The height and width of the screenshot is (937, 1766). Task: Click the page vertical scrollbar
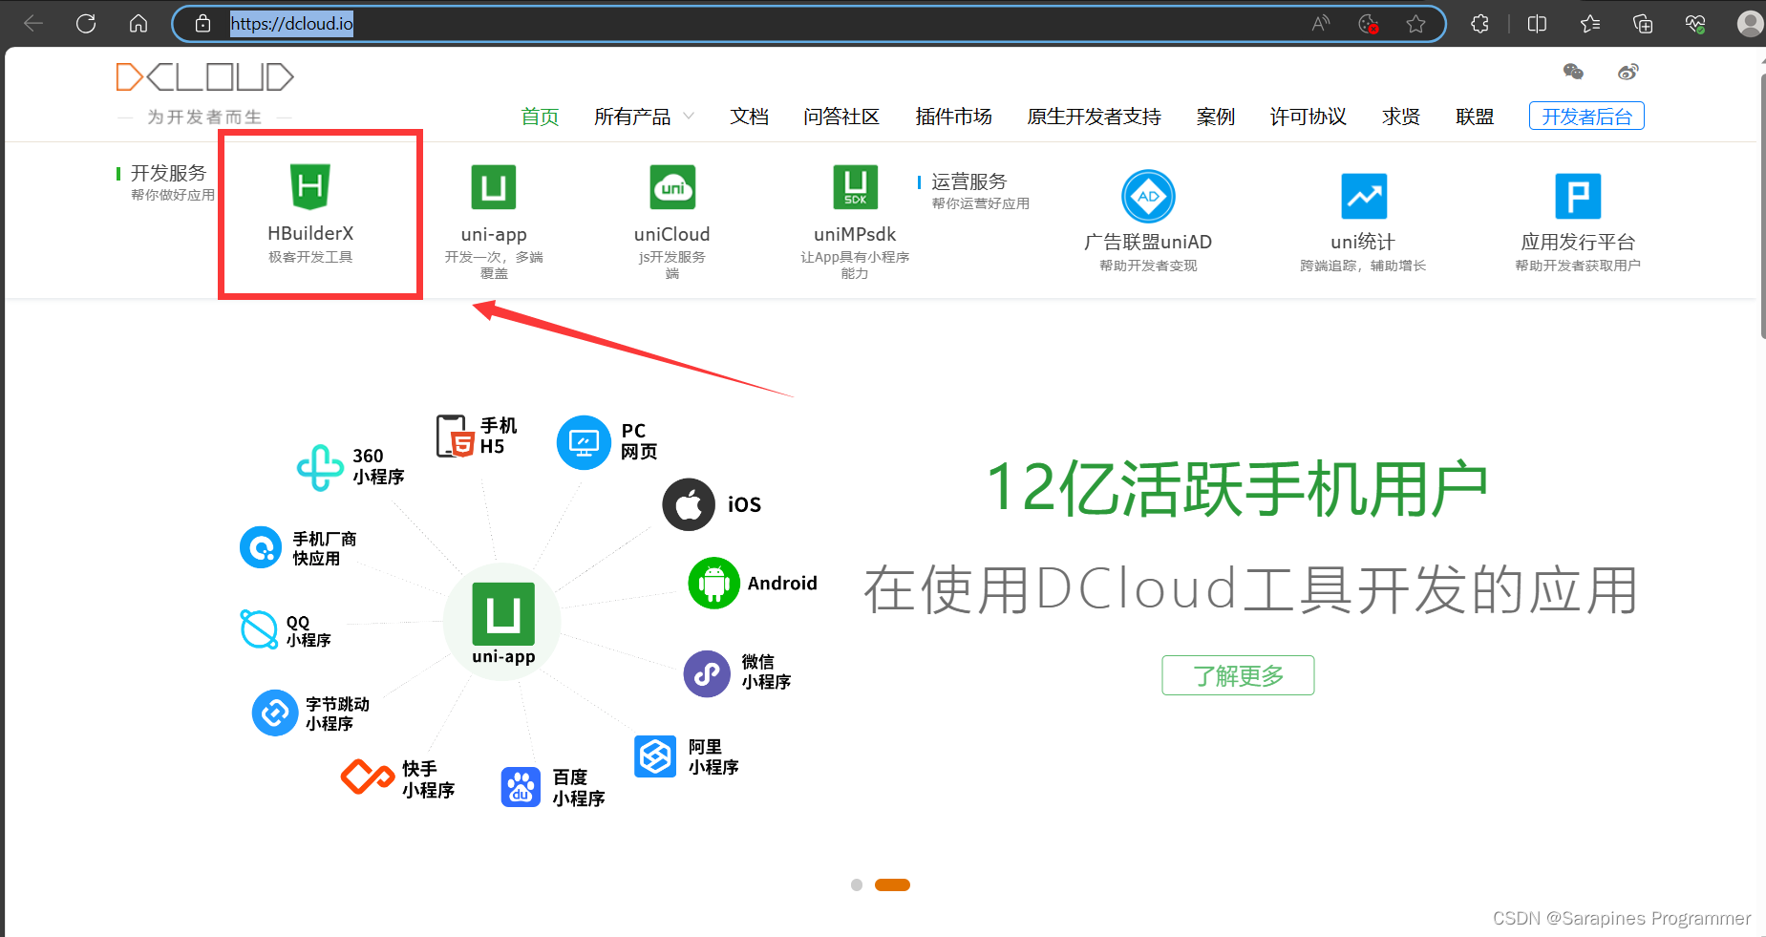point(1762,205)
